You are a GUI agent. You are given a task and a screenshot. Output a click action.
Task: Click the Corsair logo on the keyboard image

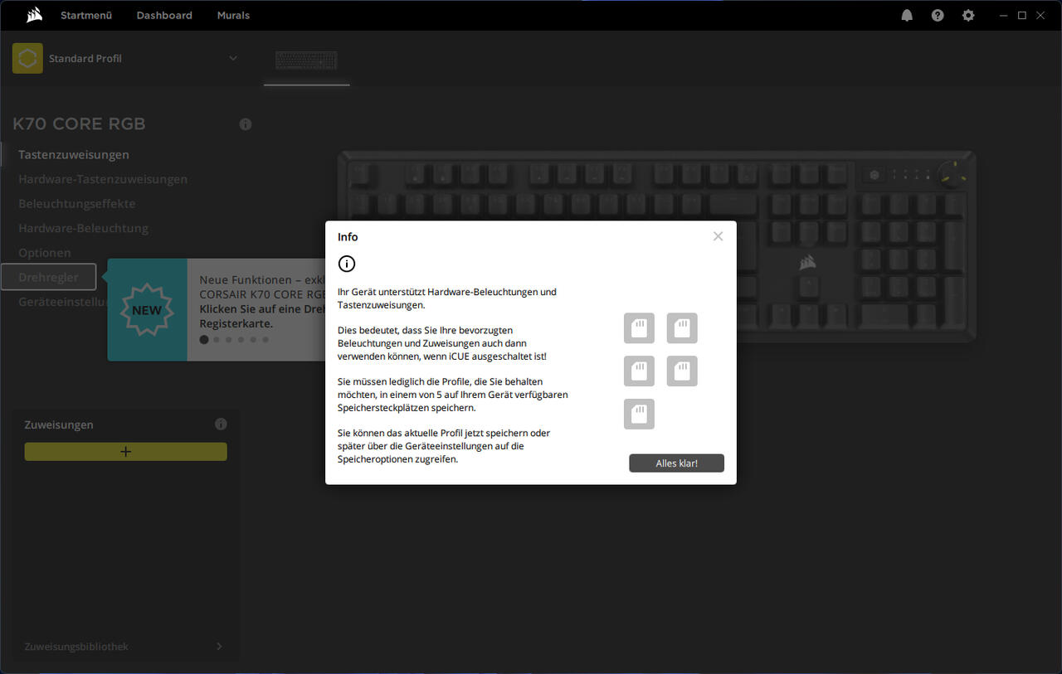pos(807,263)
